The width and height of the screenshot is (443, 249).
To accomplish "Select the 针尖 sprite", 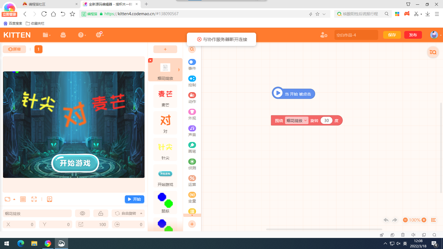I will click(165, 149).
